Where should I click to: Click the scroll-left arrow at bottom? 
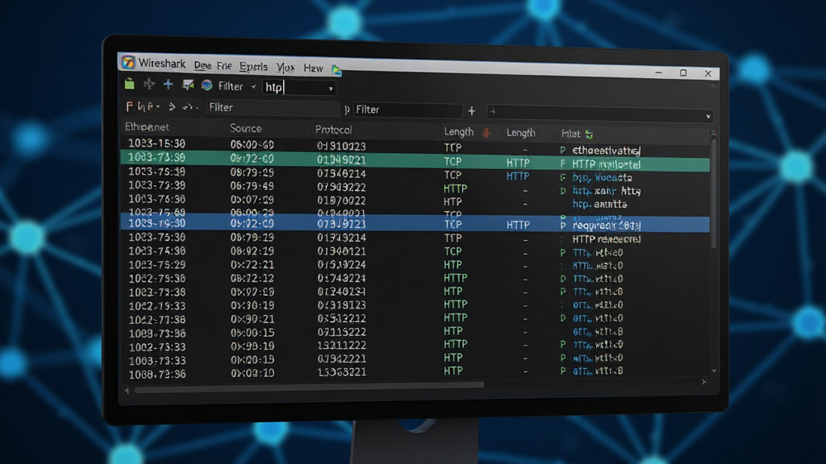[127, 391]
